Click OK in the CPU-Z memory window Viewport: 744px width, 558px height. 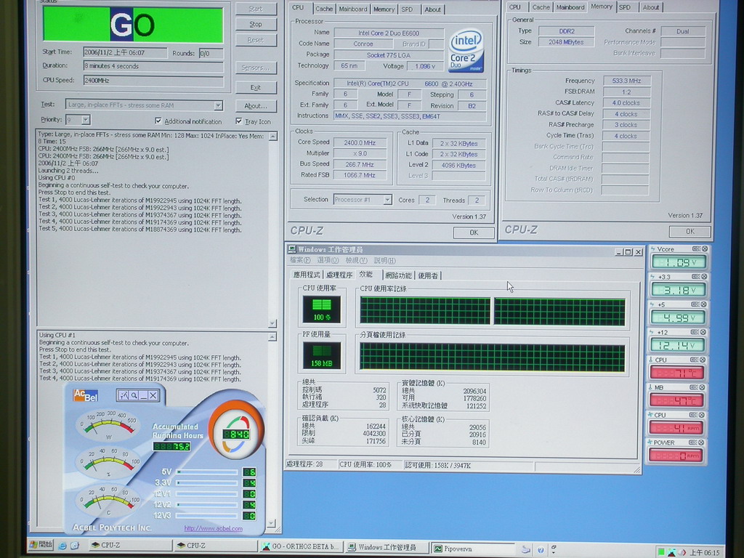(690, 232)
